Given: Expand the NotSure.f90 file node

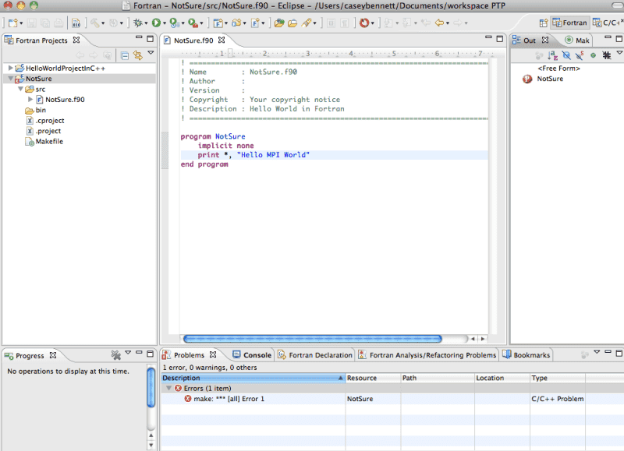Looking at the screenshot, I should tap(30, 100).
